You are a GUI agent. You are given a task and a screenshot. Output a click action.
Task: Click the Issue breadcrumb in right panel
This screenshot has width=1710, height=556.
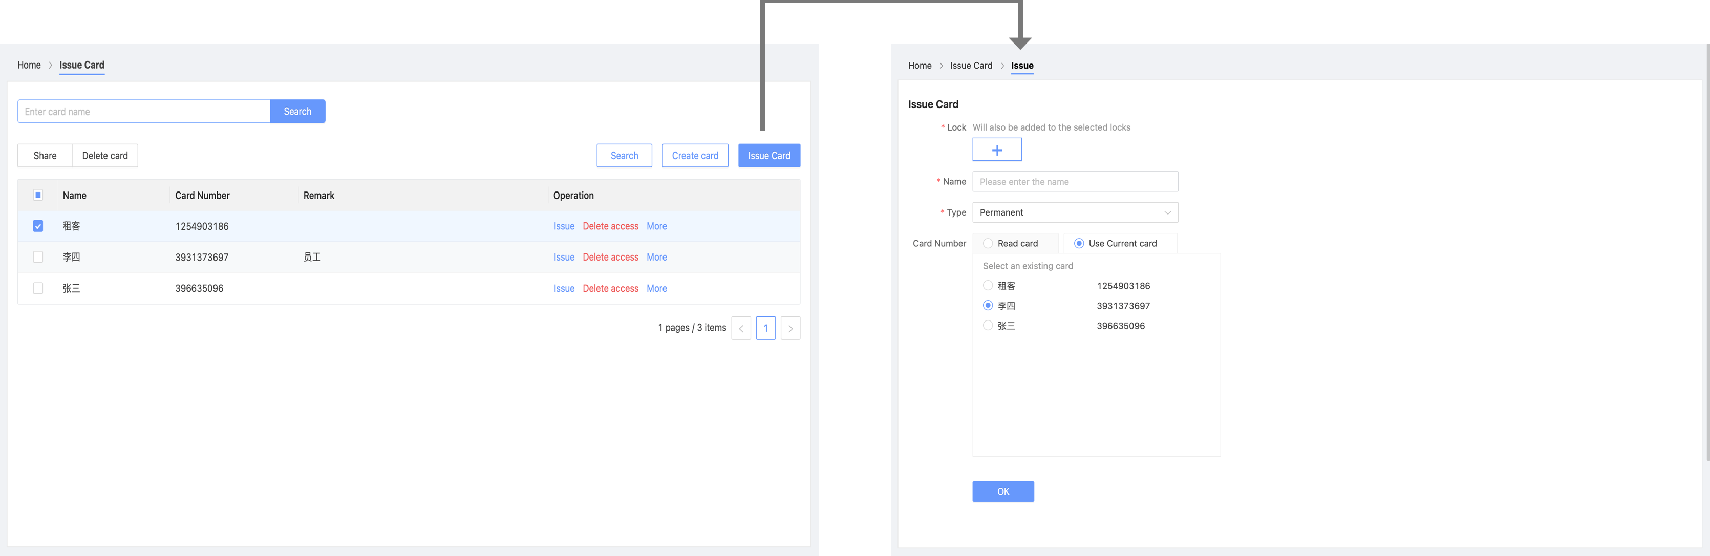point(1021,66)
